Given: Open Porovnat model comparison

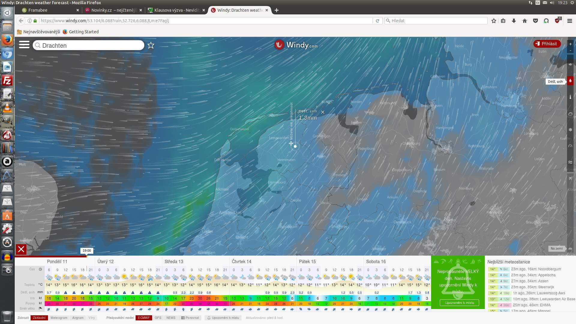Looking at the screenshot, I should coord(190,318).
